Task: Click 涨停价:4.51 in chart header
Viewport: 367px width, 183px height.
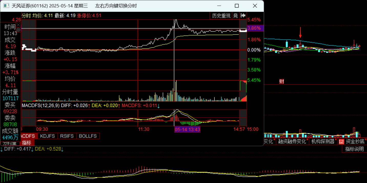Action: click(89, 16)
